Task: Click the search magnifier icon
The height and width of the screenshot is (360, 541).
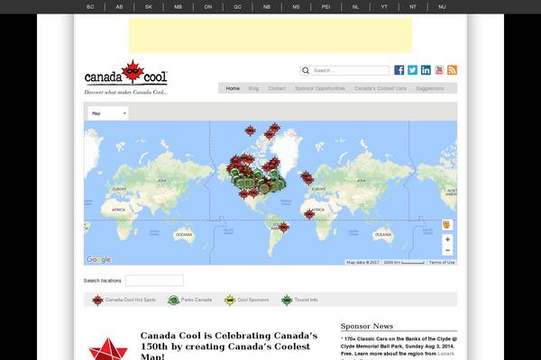Action: click(306, 70)
